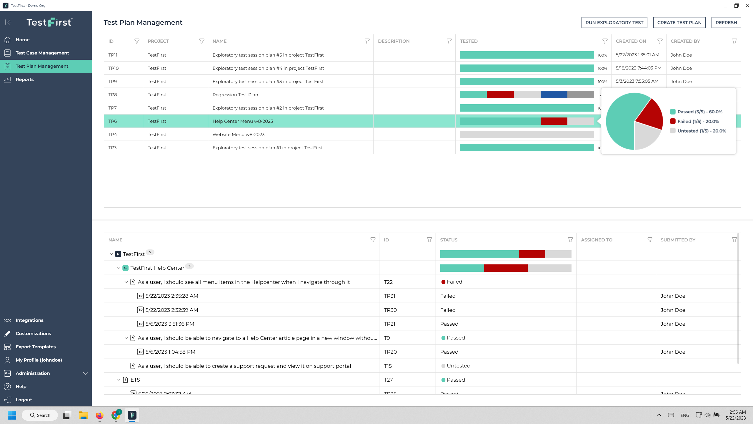Select the Reports icon in the sidebar
Viewport: 753px width, 424px height.
[x=7, y=79]
